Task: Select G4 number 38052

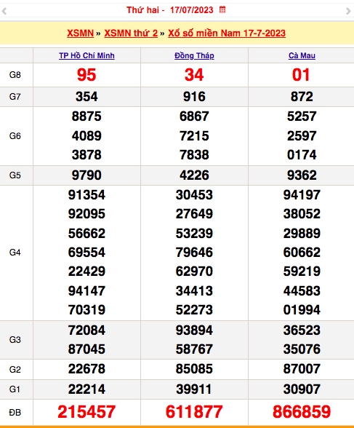Action: (x=302, y=214)
